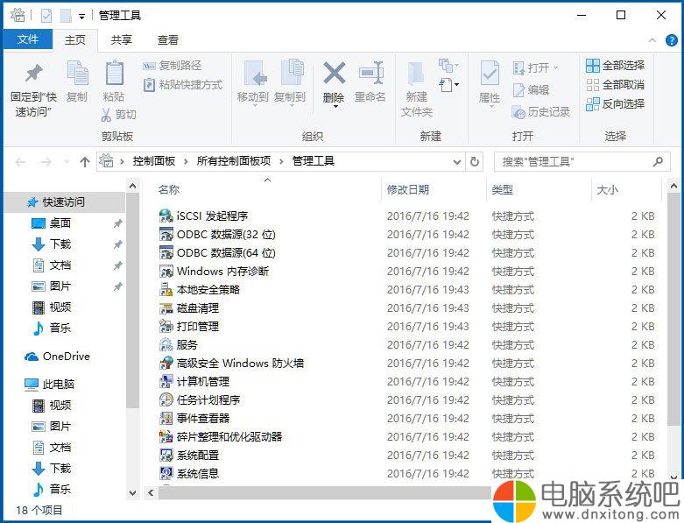Image resolution: width=684 pixels, height=523 pixels.
Task: Click the Back navigation arrow
Action: click(x=20, y=162)
